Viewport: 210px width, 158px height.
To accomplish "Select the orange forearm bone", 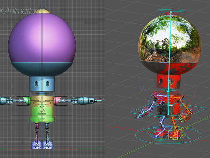I will pyautogui.click(x=187, y=109).
